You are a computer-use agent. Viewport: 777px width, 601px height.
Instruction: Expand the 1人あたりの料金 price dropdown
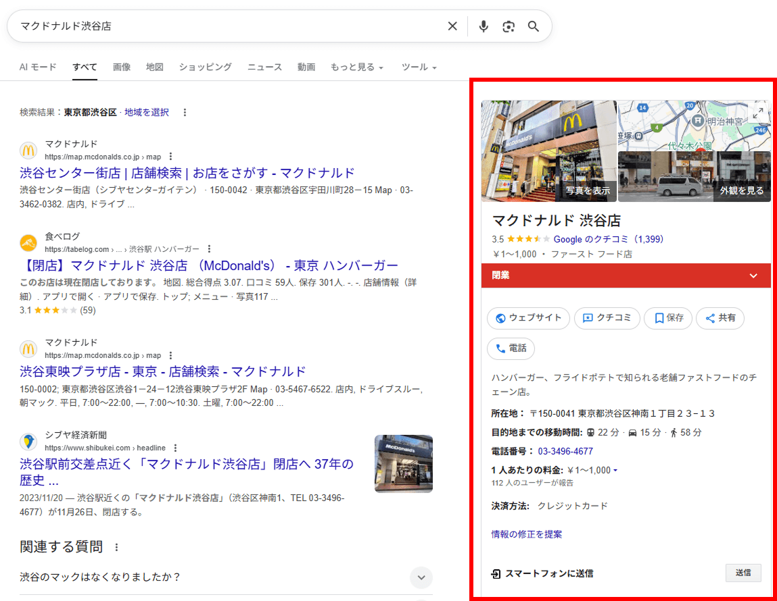(x=615, y=471)
